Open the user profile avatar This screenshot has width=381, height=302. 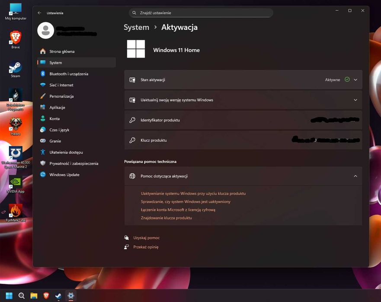coord(46,30)
